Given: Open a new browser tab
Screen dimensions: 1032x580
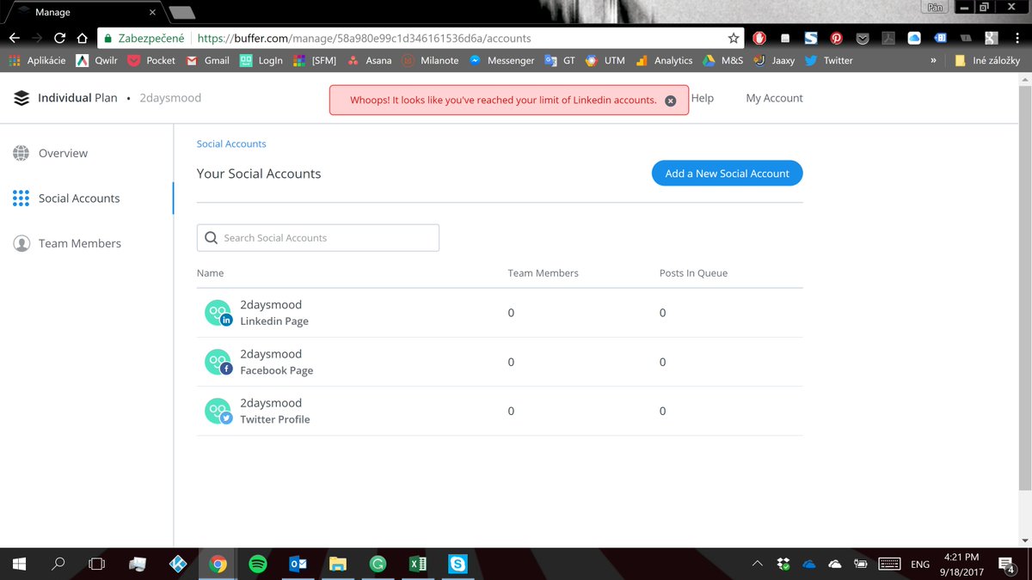Looking at the screenshot, I should [x=181, y=12].
